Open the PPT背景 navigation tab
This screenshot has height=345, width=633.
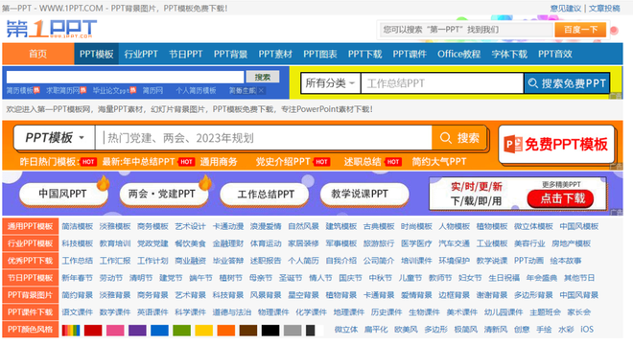230,54
